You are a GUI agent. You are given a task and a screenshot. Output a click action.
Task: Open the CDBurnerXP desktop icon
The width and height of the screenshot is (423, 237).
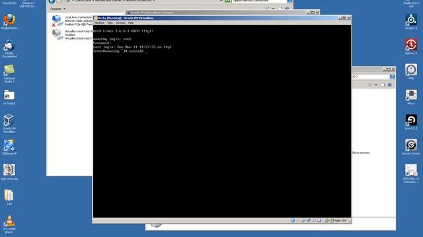coord(9,147)
